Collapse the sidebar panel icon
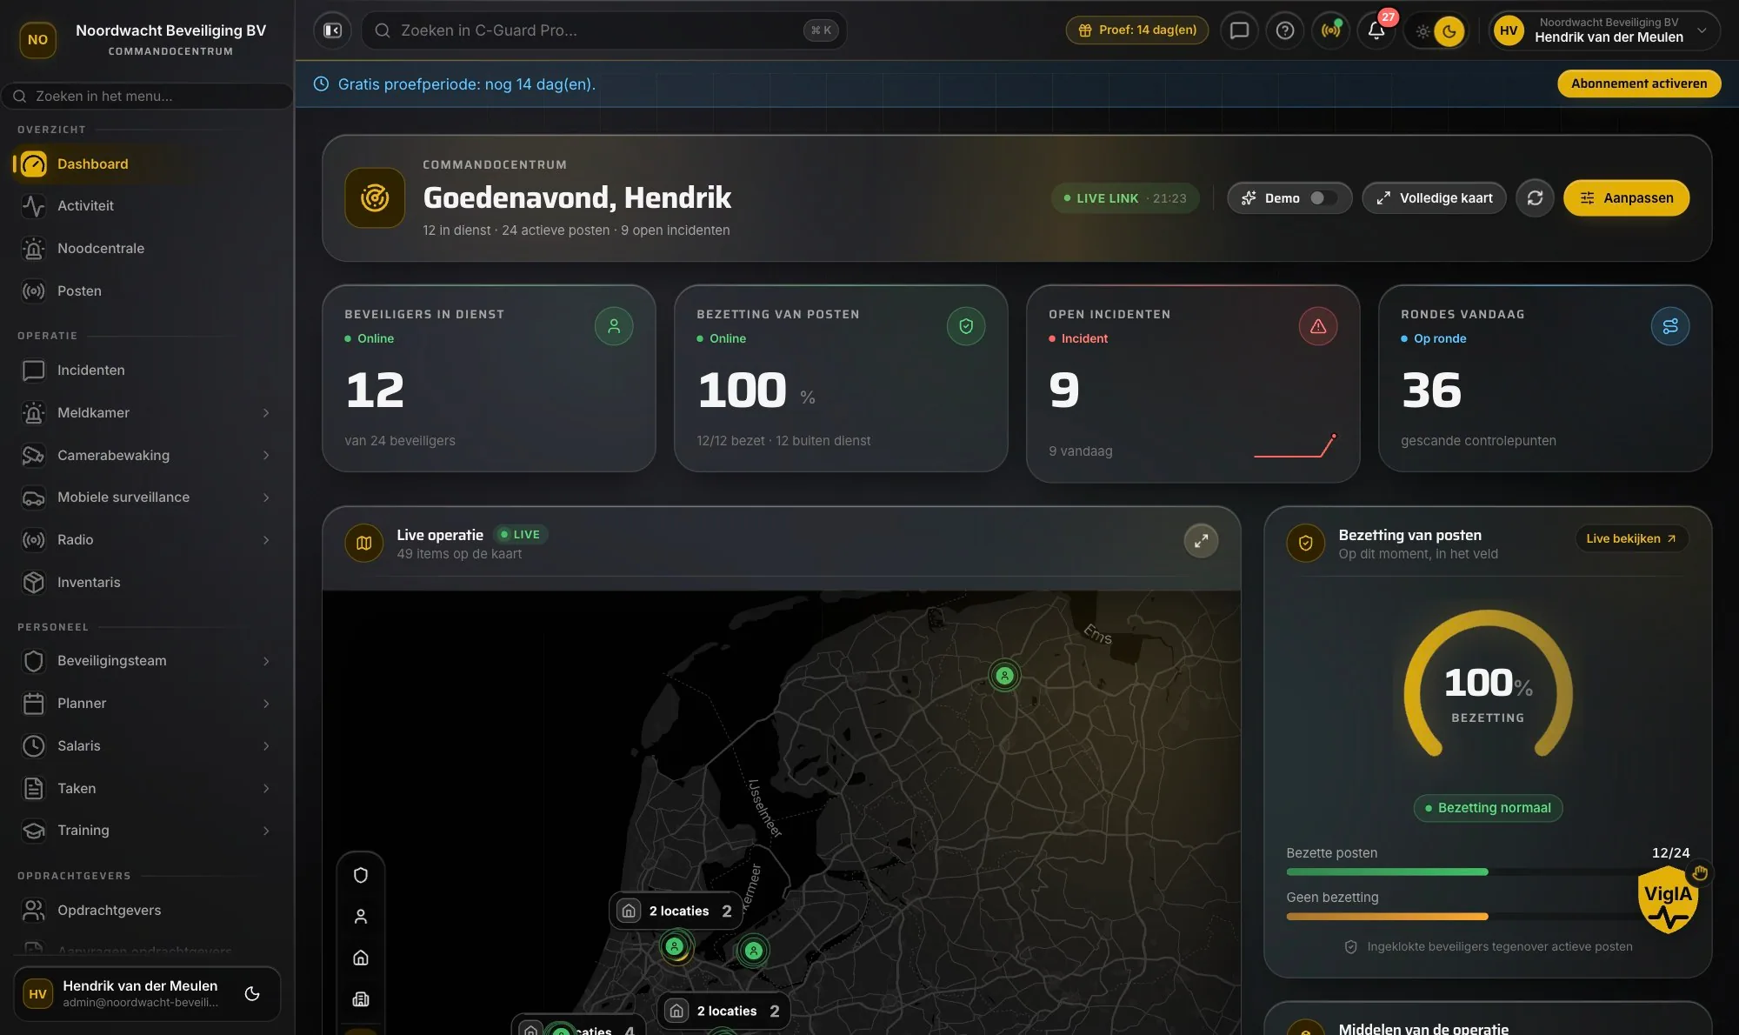The image size is (1739, 1035). (x=332, y=30)
